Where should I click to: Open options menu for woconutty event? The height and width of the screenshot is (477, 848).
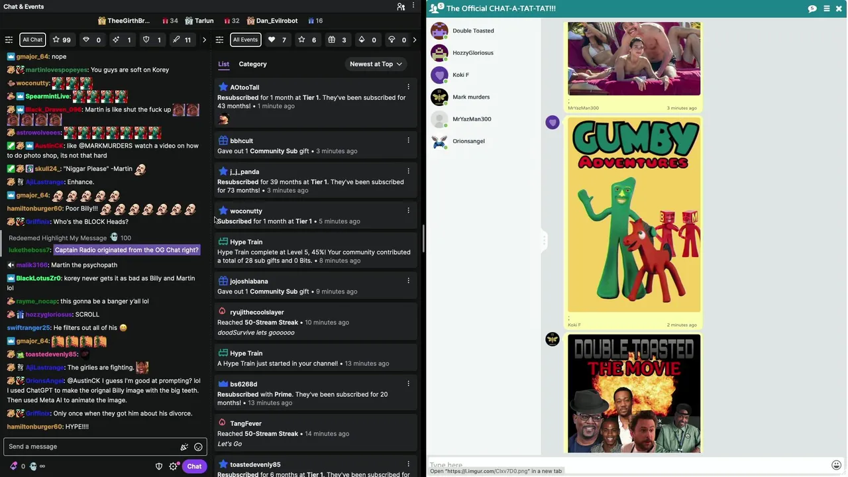(x=409, y=211)
